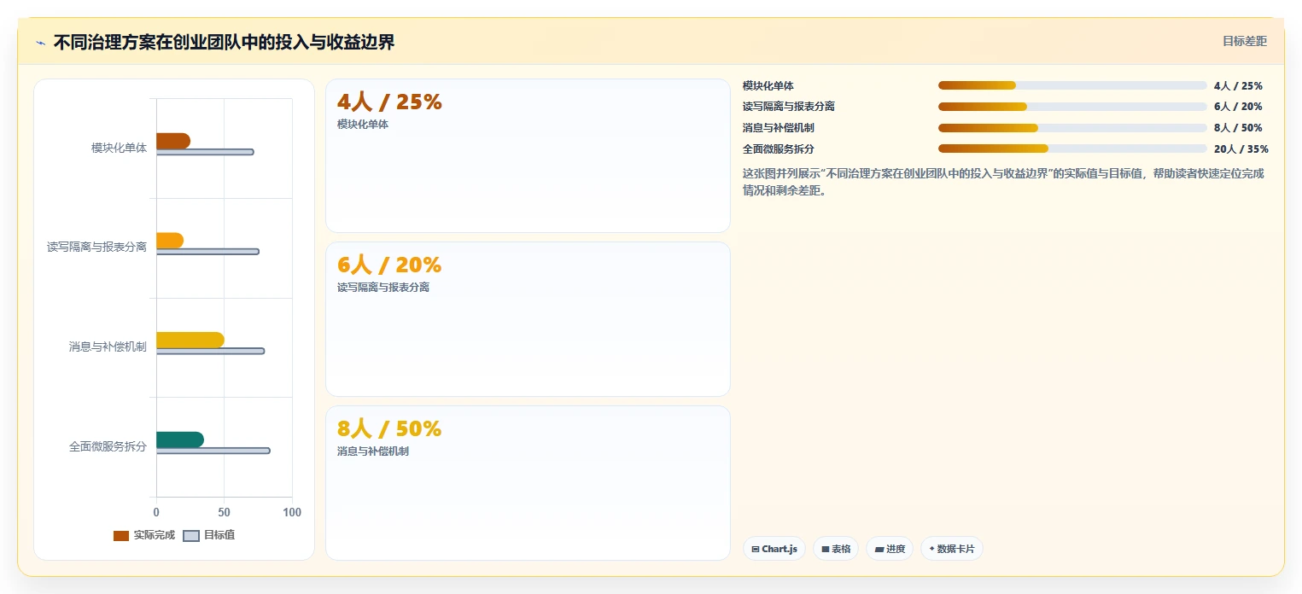Screen dimensions: 1302x594
Task: Click the gray target bar for 模块化单体
Action: coord(205,152)
